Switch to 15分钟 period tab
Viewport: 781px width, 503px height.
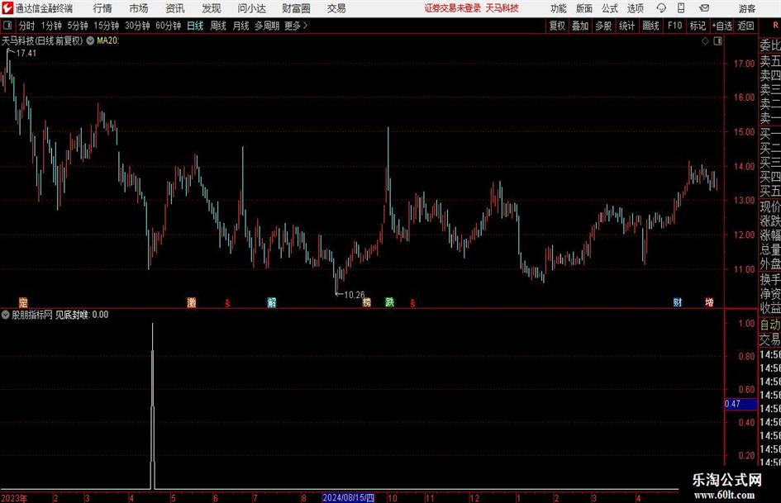(107, 26)
